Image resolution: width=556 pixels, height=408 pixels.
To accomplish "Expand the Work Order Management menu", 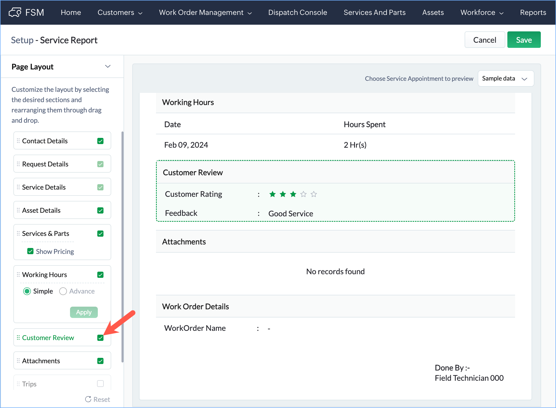I will pos(205,12).
